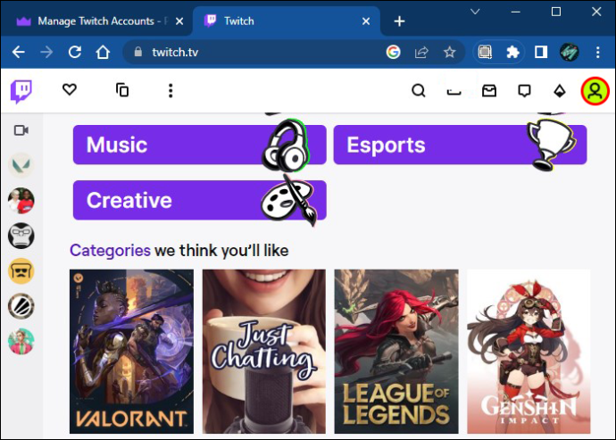Open the cartoon character avatar channel
This screenshot has width=616, height=440.
[x=21, y=342]
